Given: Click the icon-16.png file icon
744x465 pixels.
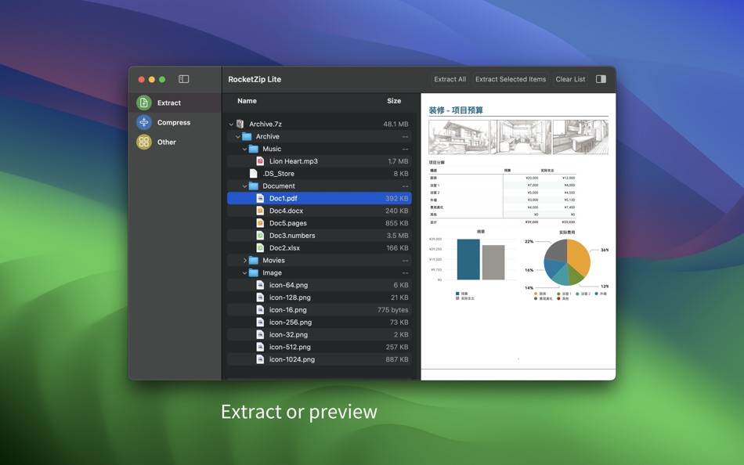Looking at the screenshot, I should [x=260, y=310].
